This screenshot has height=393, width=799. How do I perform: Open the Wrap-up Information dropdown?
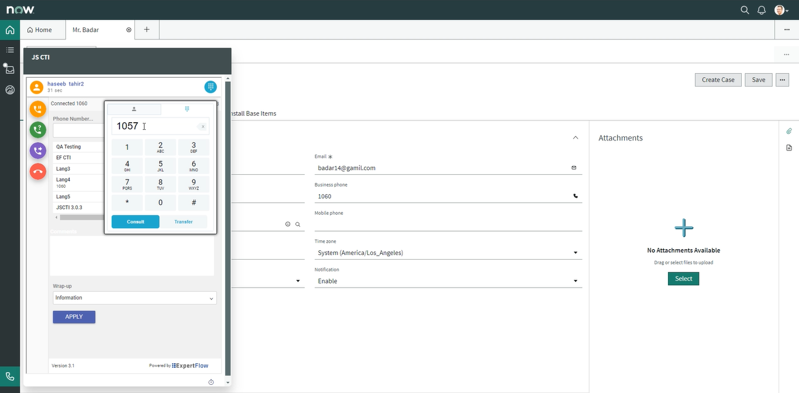click(135, 298)
